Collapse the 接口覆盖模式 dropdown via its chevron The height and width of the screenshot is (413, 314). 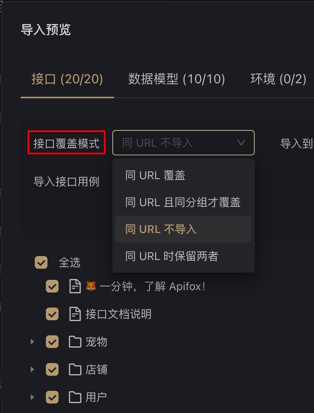tap(241, 143)
